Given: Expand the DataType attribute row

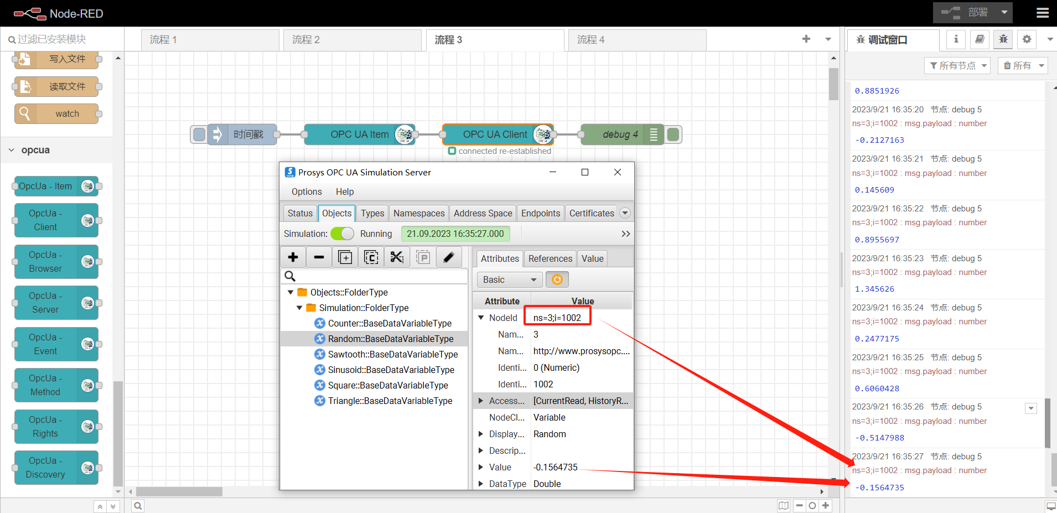Looking at the screenshot, I should click(x=481, y=484).
